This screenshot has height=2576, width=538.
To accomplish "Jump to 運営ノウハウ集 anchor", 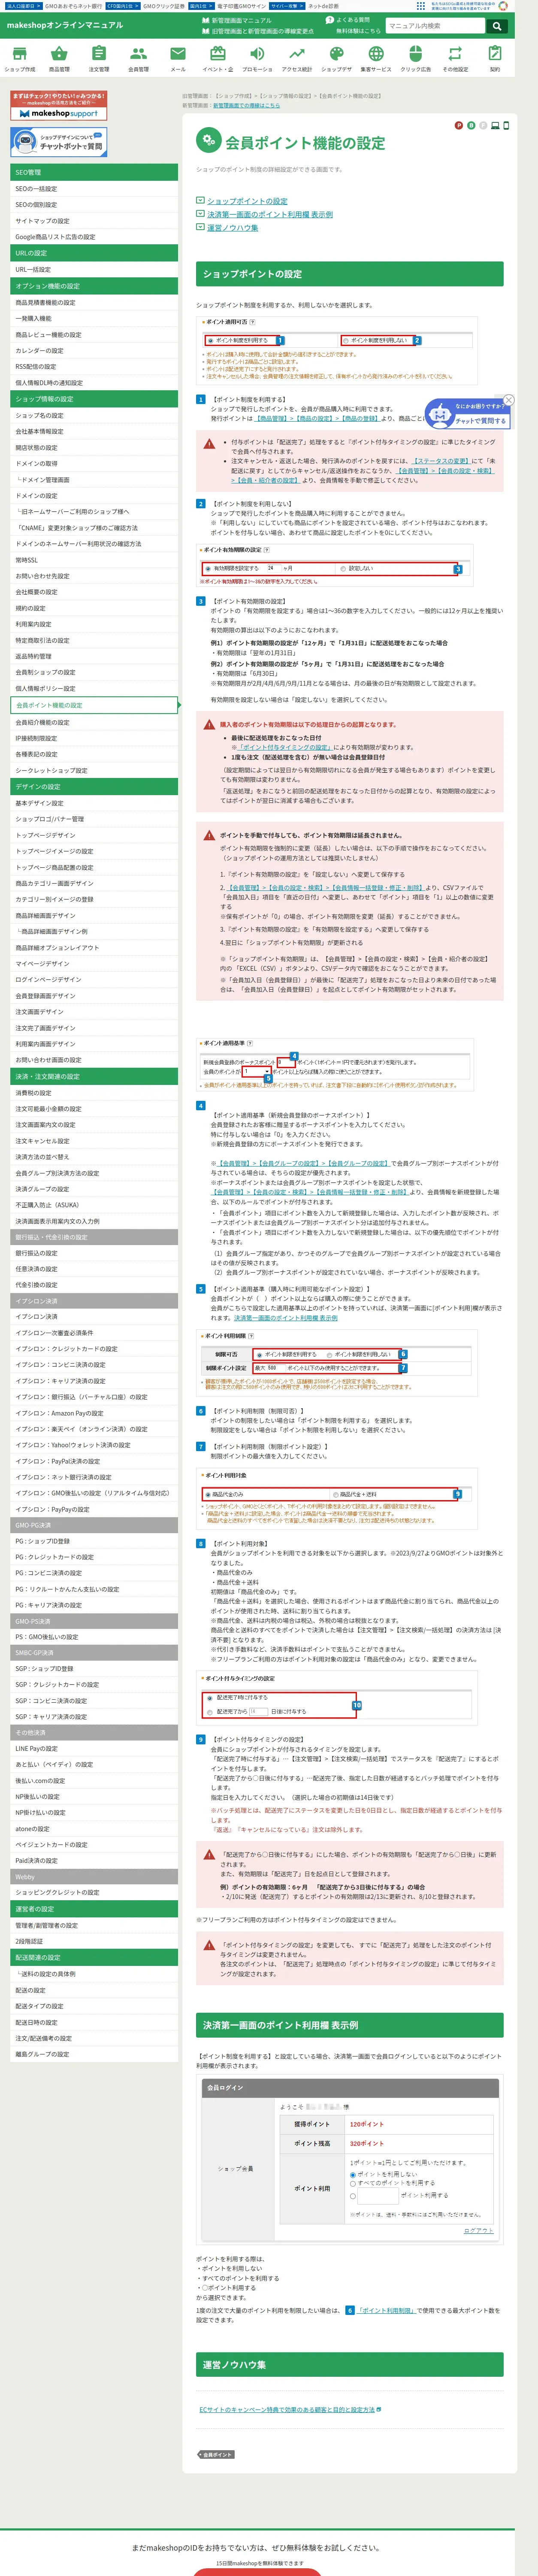I will [x=232, y=228].
